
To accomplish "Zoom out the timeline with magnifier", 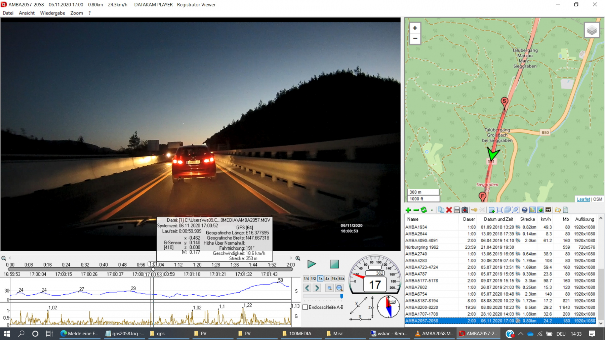I will coord(4,258).
